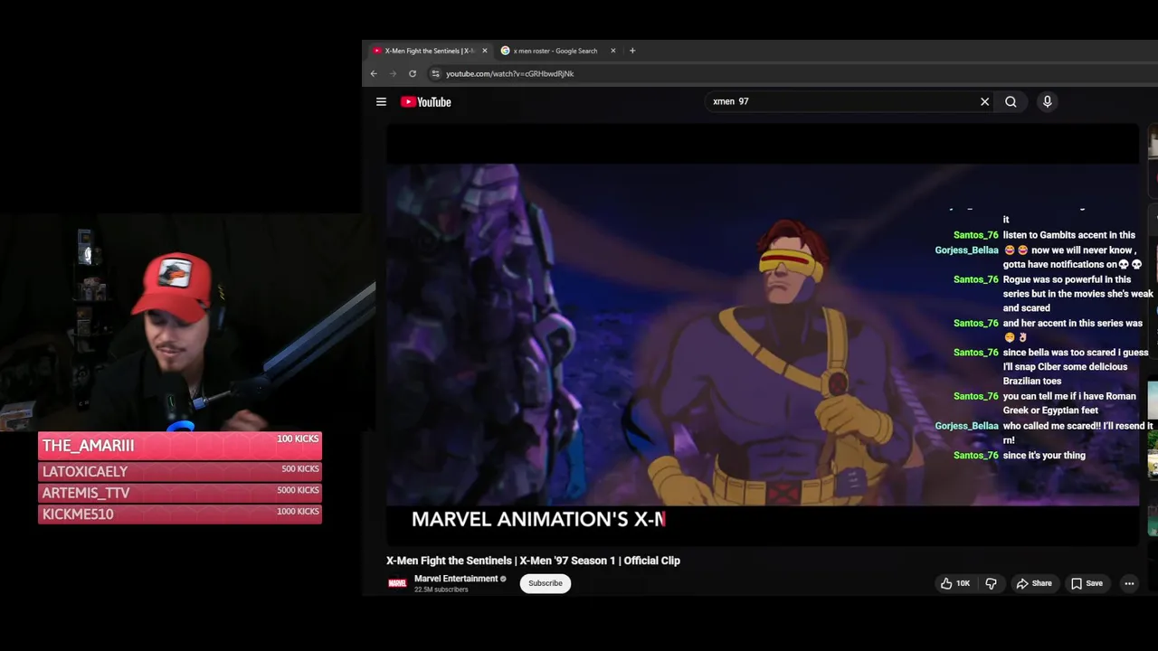Image resolution: width=1158 pixels, height=651 pixels.
Task: Open the YouTube hamburger guide menu
Action: 381,102
